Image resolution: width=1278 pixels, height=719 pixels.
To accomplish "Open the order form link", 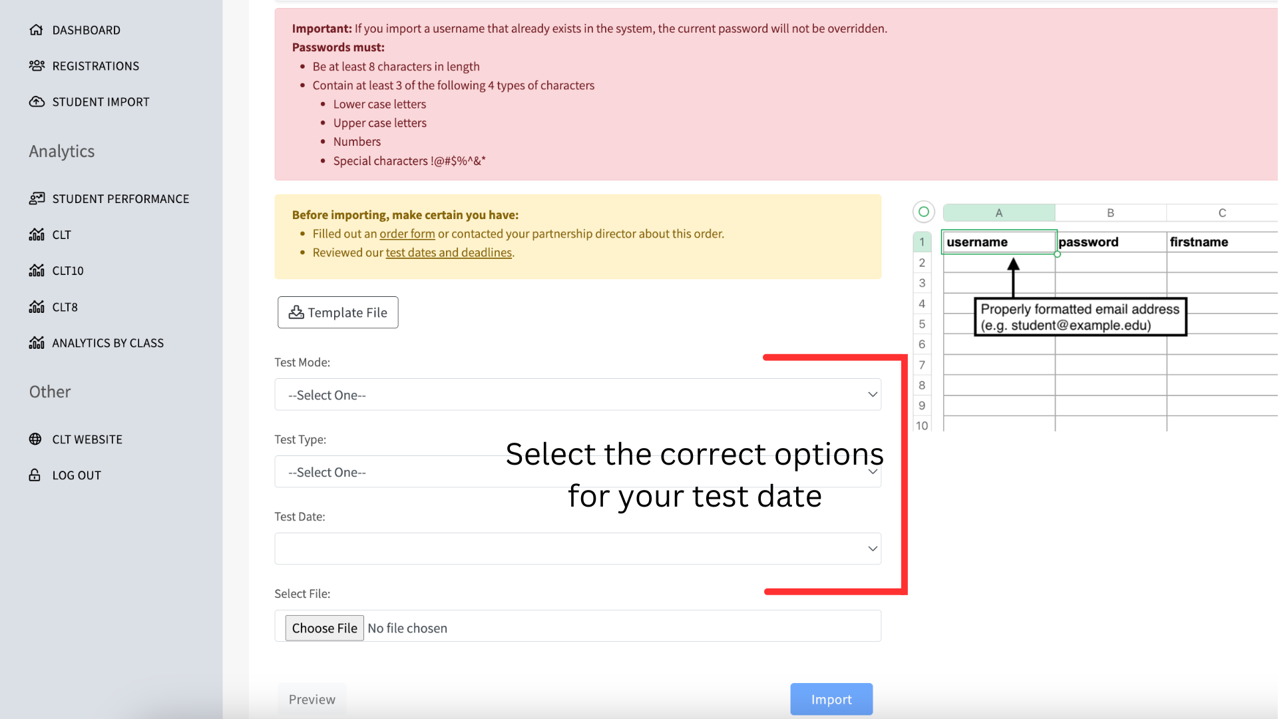I will pyautogui.click(x=407, y=234).
